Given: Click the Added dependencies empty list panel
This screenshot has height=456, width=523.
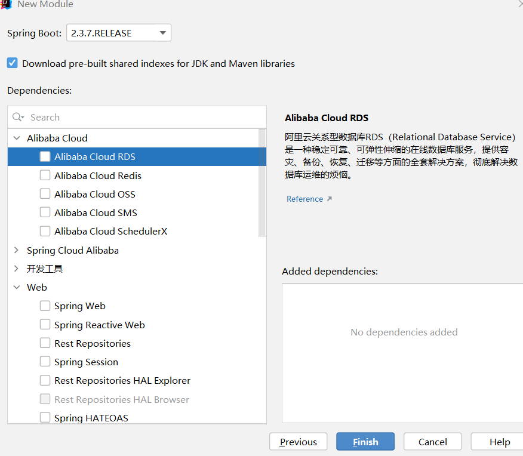Looking at the screenshot, I should pyautogui.click(x=402, y=353).
